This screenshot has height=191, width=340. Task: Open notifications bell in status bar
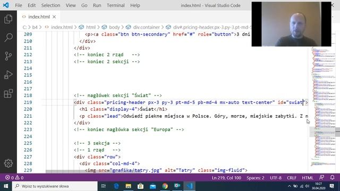332,178
